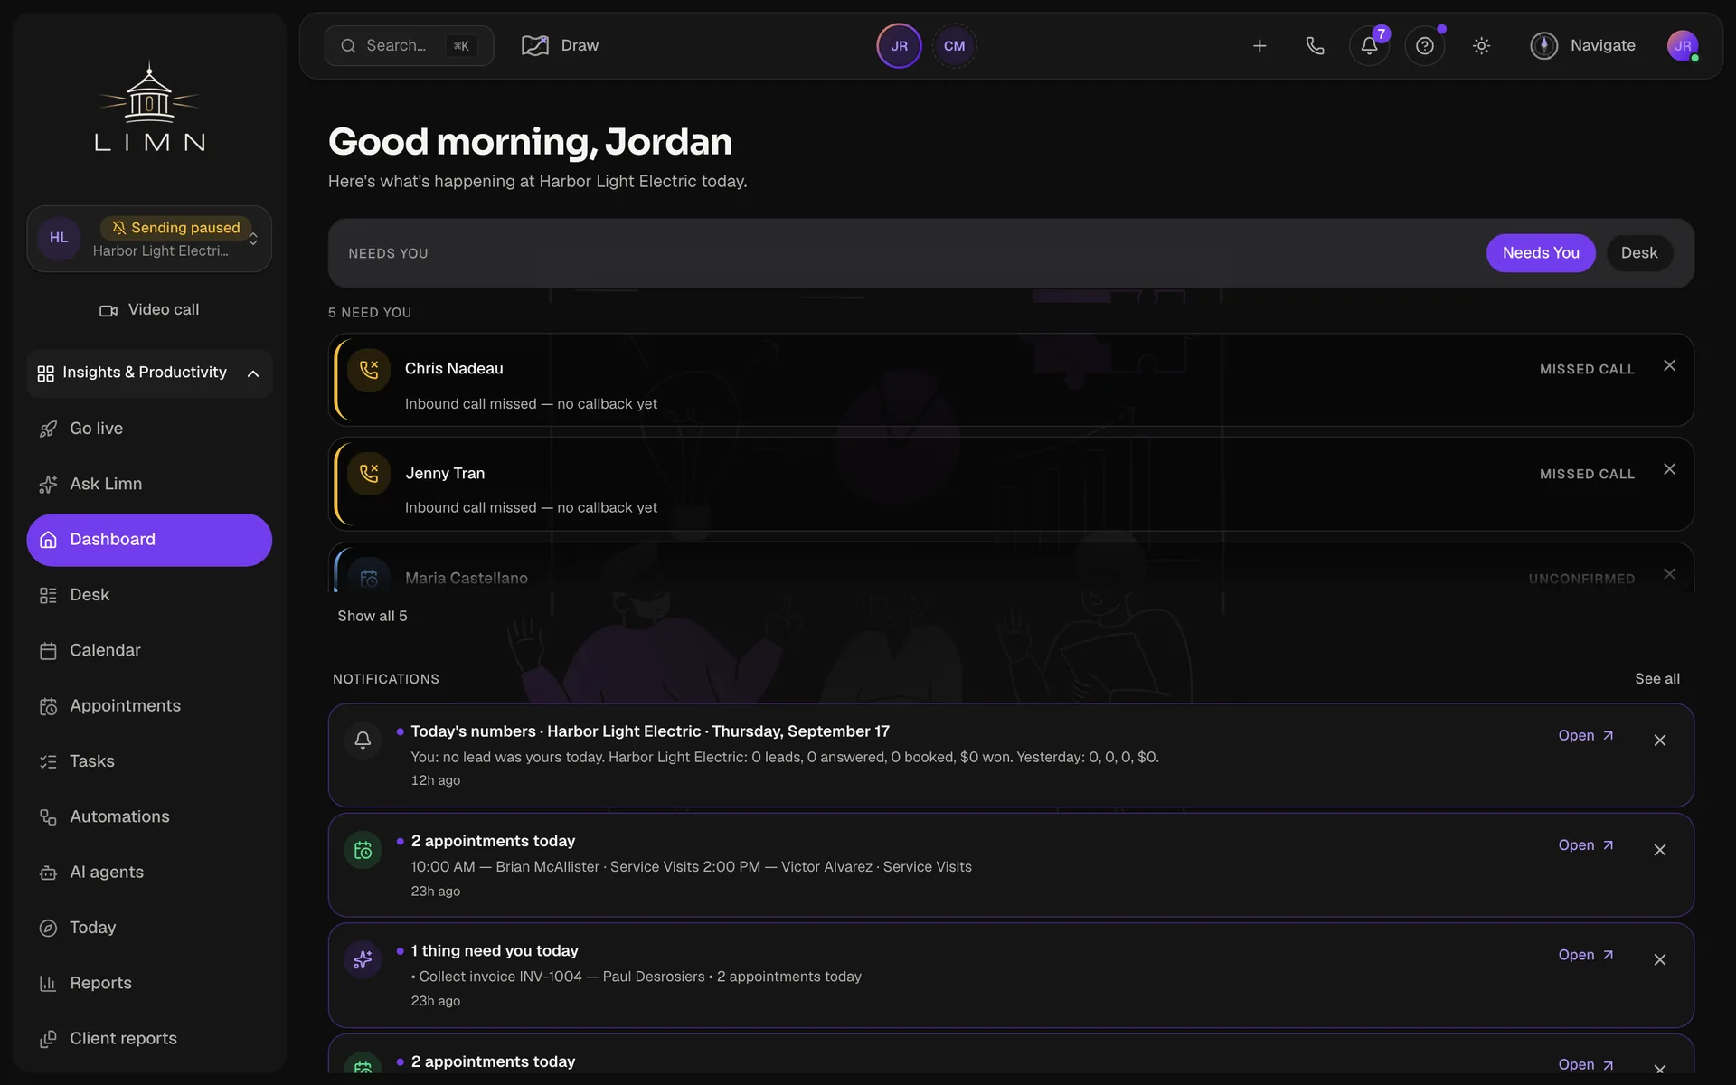
Task: Open the help question-mark icon
Action: (x=1425, y=46)
